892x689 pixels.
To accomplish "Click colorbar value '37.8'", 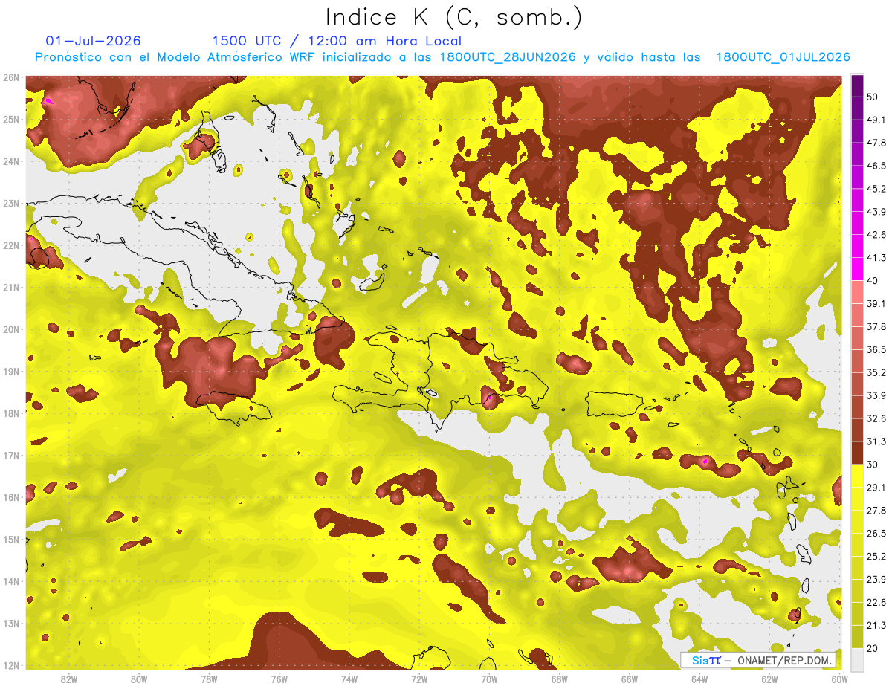I will pos(876,326).
